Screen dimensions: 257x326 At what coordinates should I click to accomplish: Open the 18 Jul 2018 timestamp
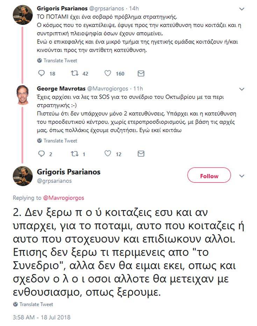41,318
